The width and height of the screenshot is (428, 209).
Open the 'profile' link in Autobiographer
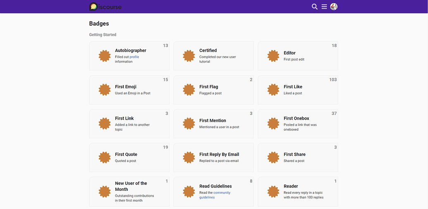coord(134,57)
